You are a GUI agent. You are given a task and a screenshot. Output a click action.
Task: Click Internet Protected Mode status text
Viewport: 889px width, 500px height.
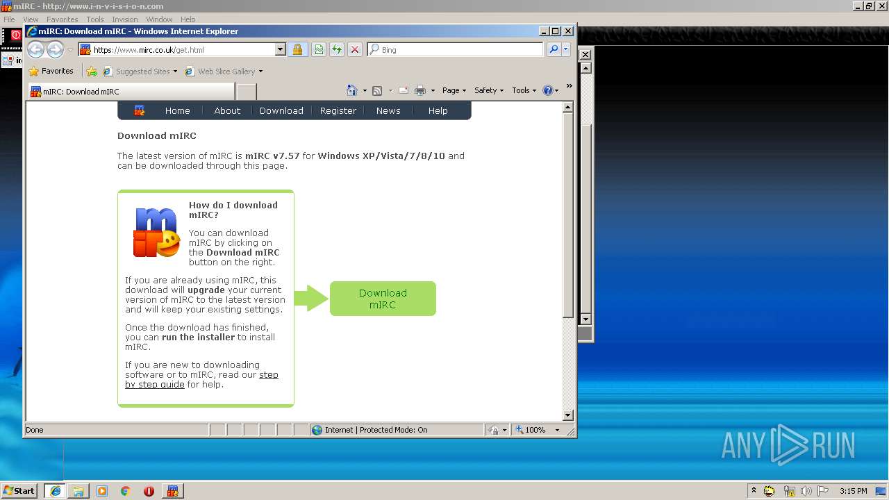pyautogui.click(x=376, y=430)
